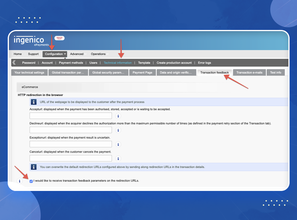Open the Test info tab
297x220 pixels.
(x=275, y=73)
